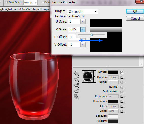Click the Environment texture folder icon
Screen dimensions: 144x124
[x=122, y=92]
